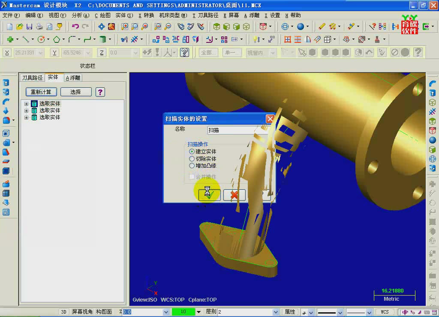This screenshot has height=317, width=439.
Task: Click the 重新计算 button
Action: pyautogui.click(x=41, y=92)
